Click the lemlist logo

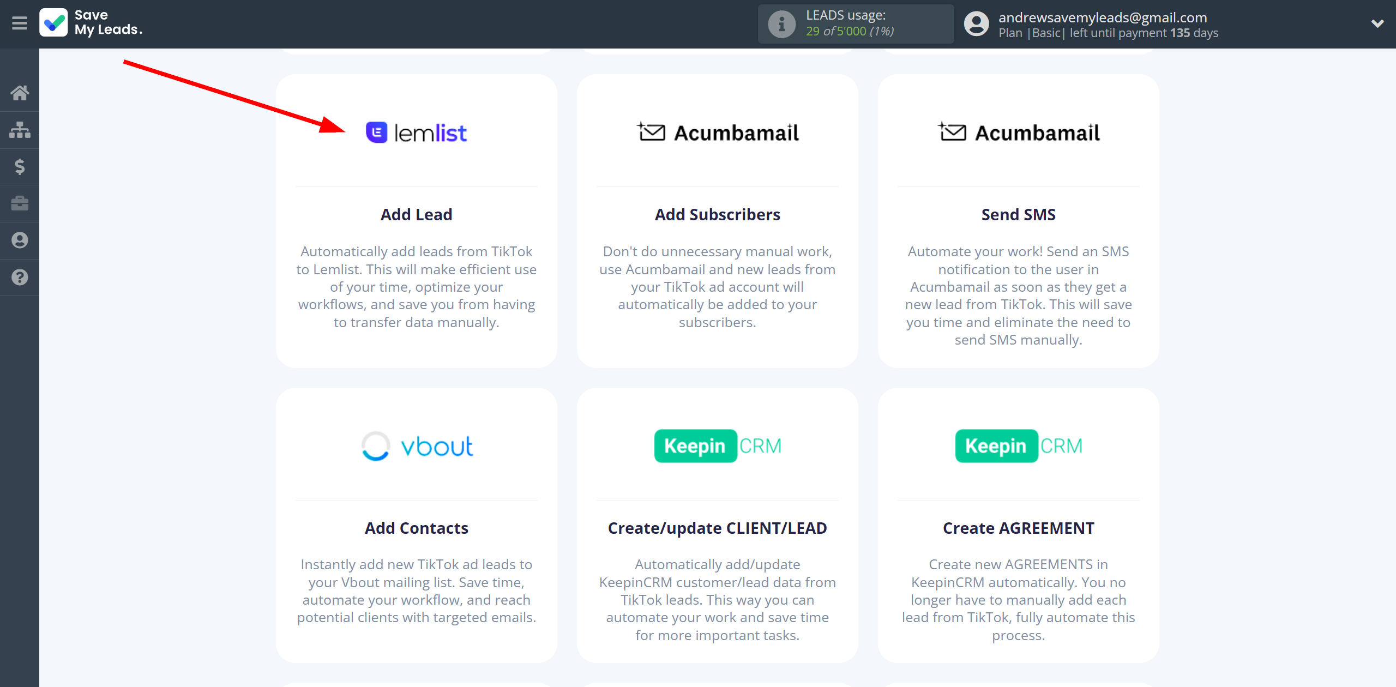[x=417, y=132]
